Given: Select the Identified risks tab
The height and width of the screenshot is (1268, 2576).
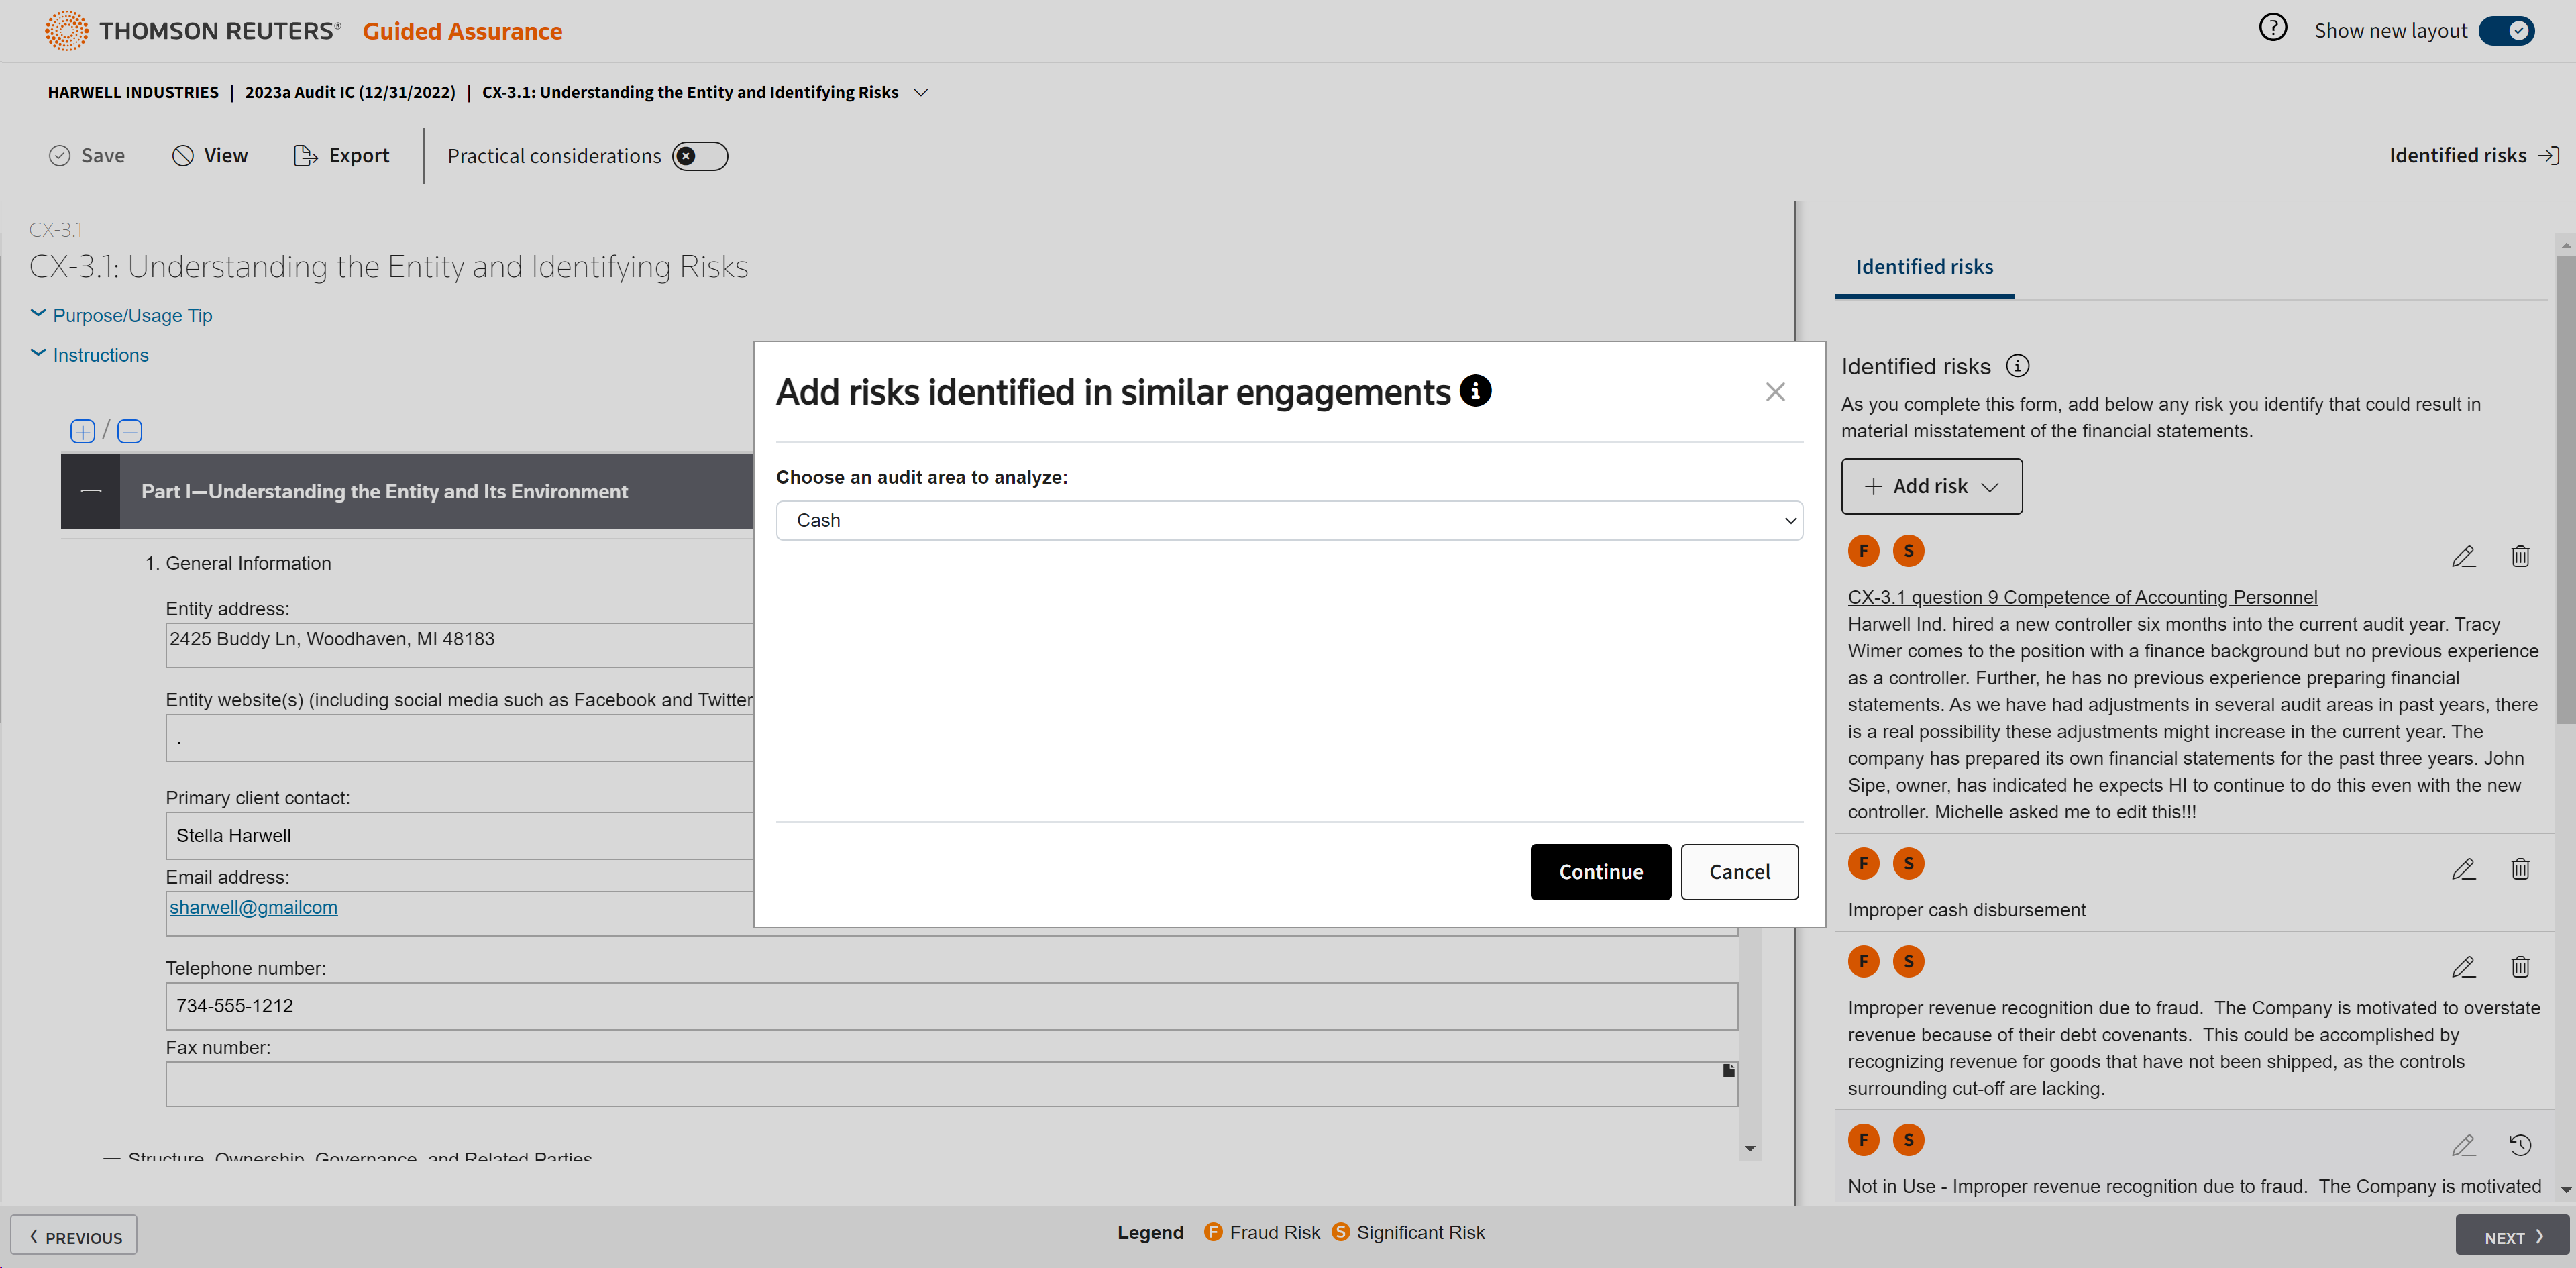Looking at the screenshot, I should (1923, 267).
